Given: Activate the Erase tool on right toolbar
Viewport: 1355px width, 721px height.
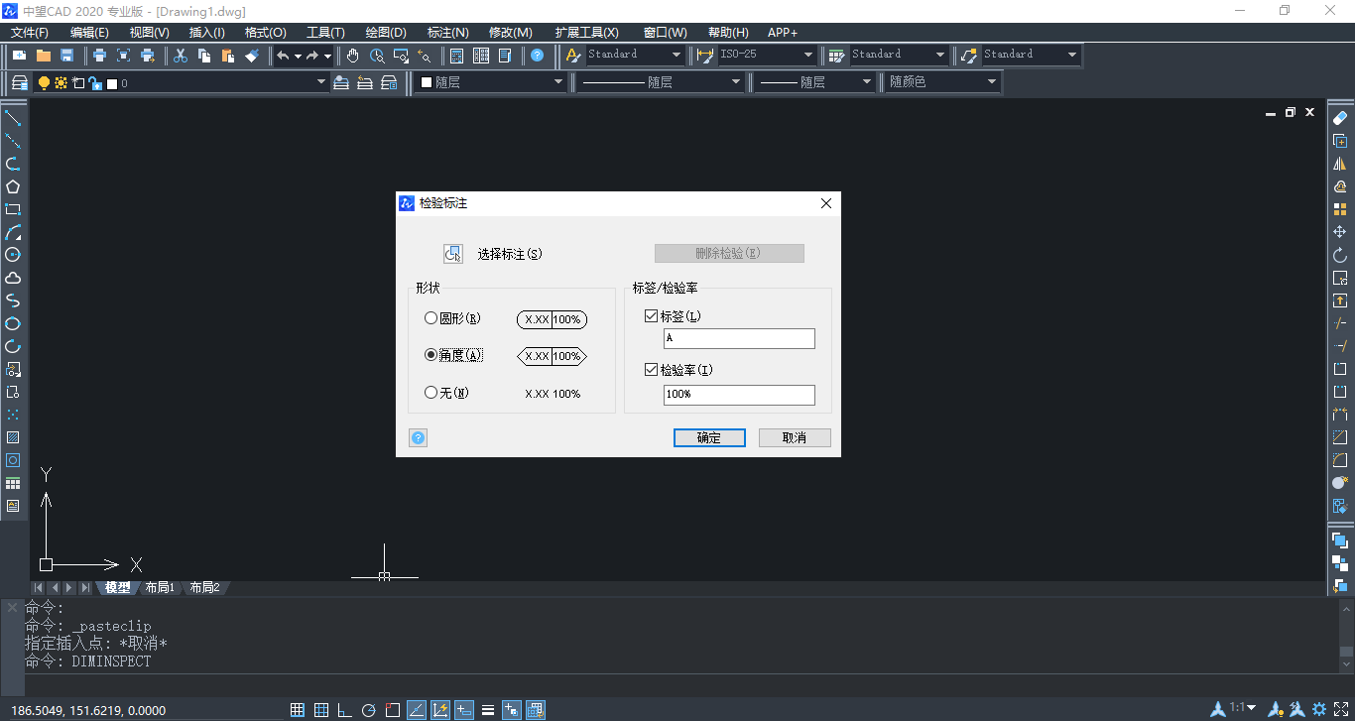Looking at the screenshot, I should point(1342,117).
